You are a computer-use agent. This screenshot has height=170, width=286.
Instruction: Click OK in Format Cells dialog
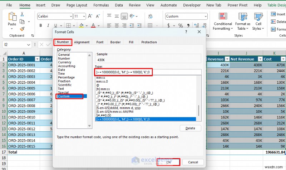(x=168, y=162)
